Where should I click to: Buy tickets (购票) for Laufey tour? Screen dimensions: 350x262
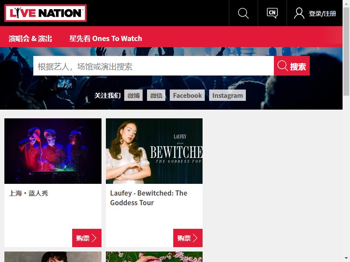coord(188,238)
